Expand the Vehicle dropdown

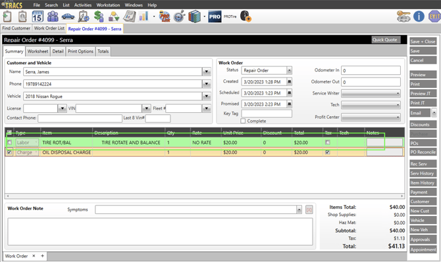tap(207, 97)
